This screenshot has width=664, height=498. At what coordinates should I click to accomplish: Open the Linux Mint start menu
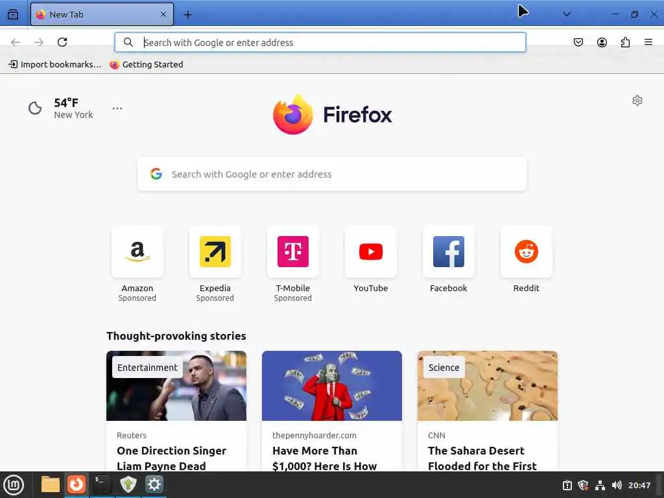14,485
